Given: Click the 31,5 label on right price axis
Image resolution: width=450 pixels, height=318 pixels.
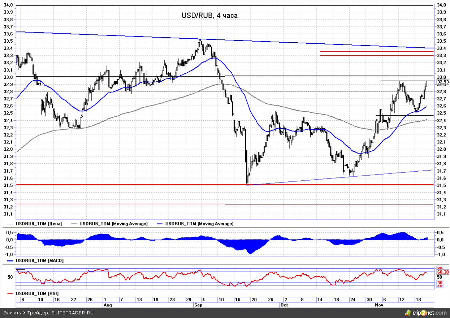Looking at the screenshot, I should coord(441,185).
